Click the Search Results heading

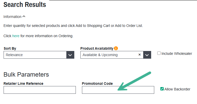point(25,5)
